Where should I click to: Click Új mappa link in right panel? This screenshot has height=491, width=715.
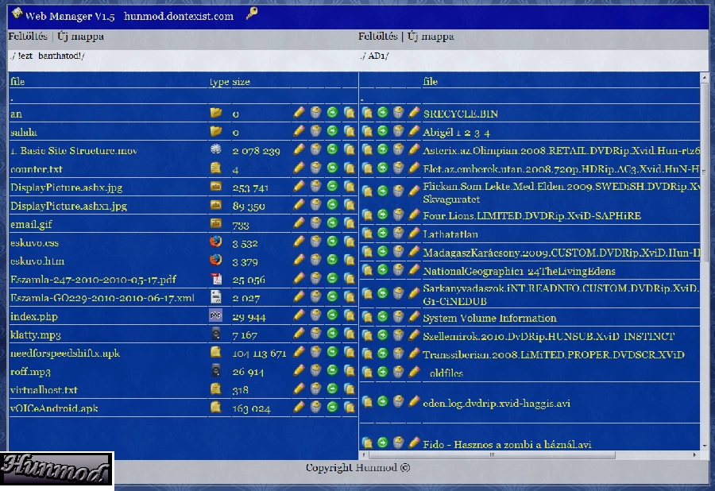click(431, 37)
